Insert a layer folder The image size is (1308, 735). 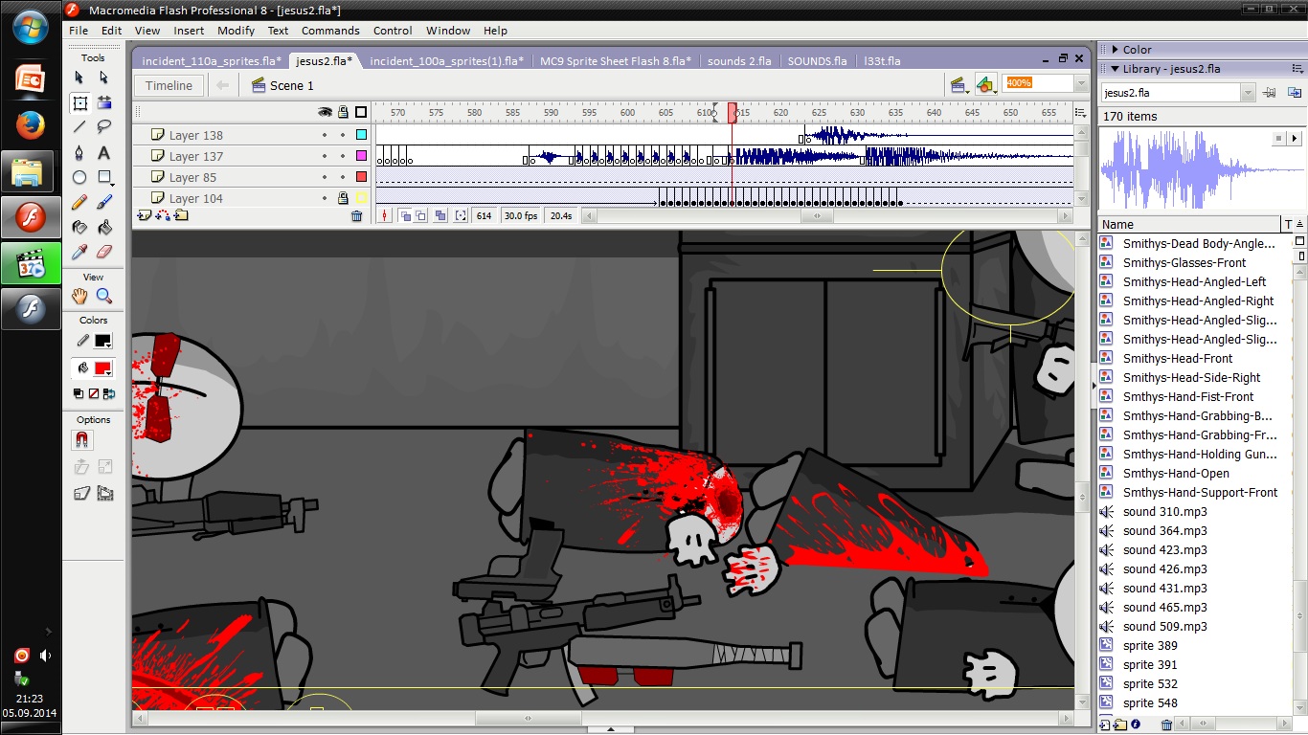(x=181, y=216)
